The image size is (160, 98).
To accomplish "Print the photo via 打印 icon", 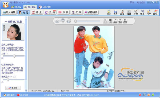I will [x=155, y=12].
